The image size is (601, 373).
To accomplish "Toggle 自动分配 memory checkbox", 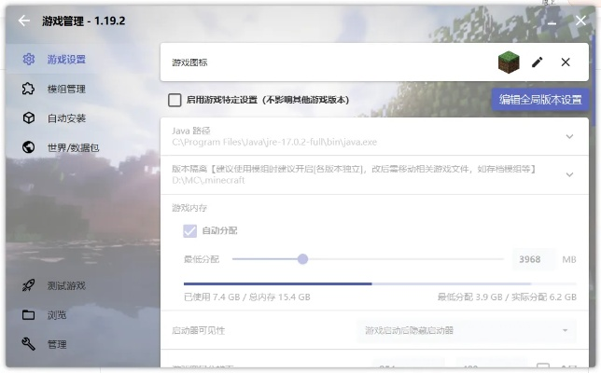I will click(189, 231).
